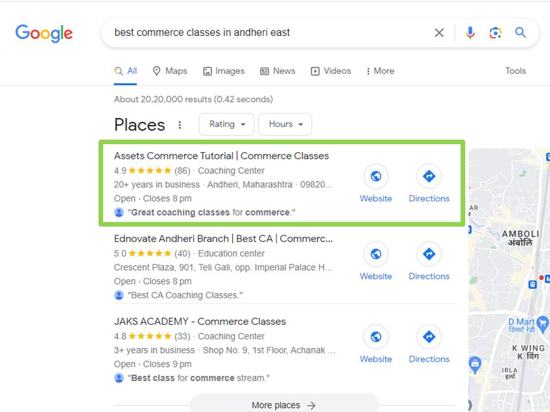Get Directions to JAKS ACADEMY

[429, 344]
